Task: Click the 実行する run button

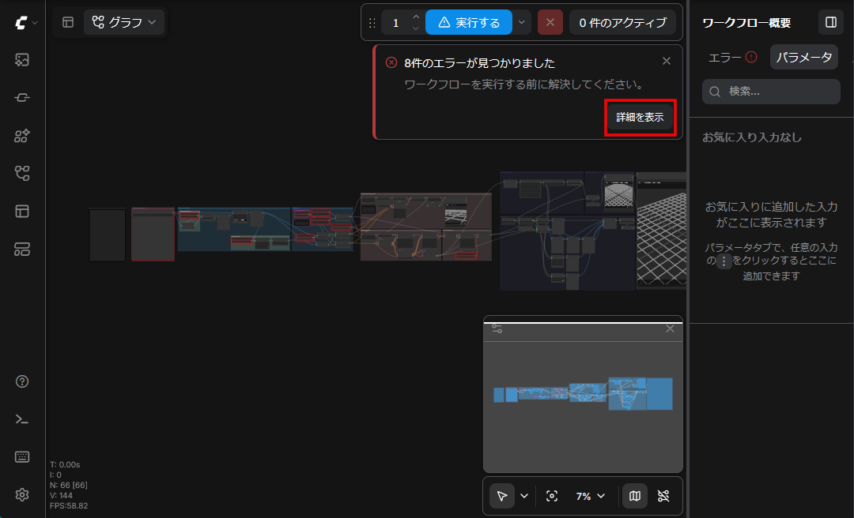Action: [x=468, y=22]
